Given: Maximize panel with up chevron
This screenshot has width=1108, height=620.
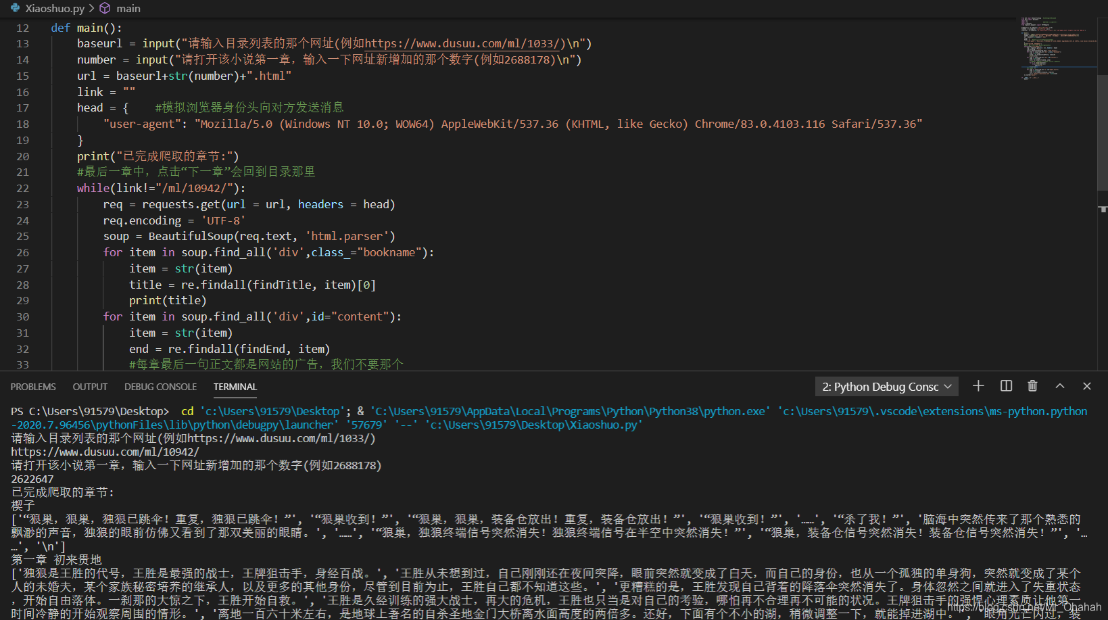Looking at the screenshot, I should [1060, 386].
